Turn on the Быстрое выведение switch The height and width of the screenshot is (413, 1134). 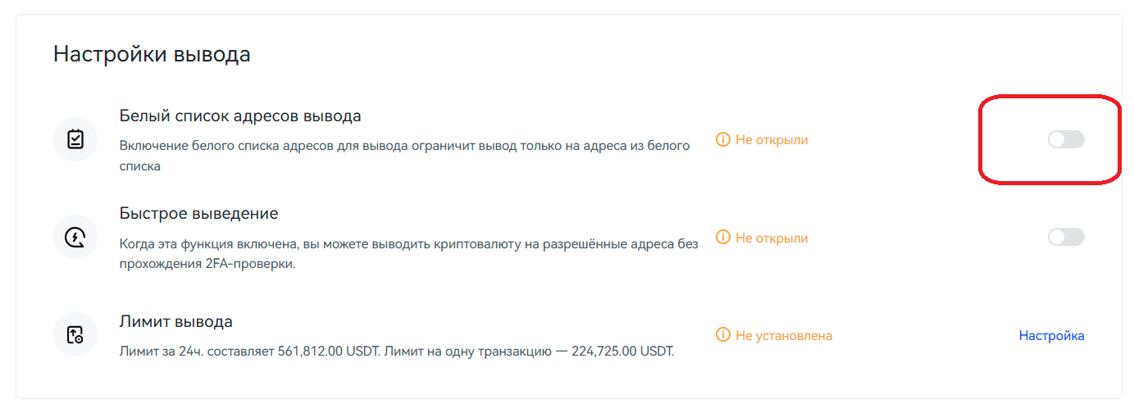pos(1066,238)
